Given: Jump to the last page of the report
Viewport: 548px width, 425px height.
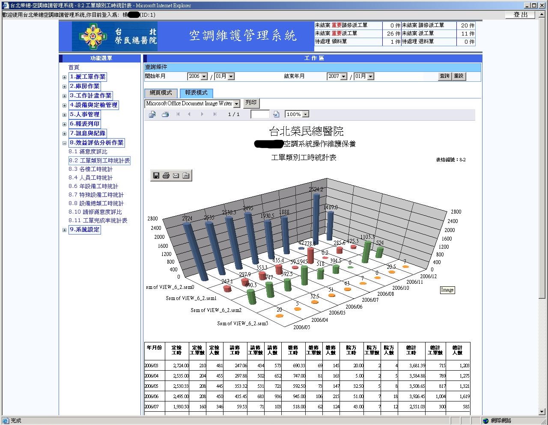Looking at the screenshot, I should coord(214,114).
